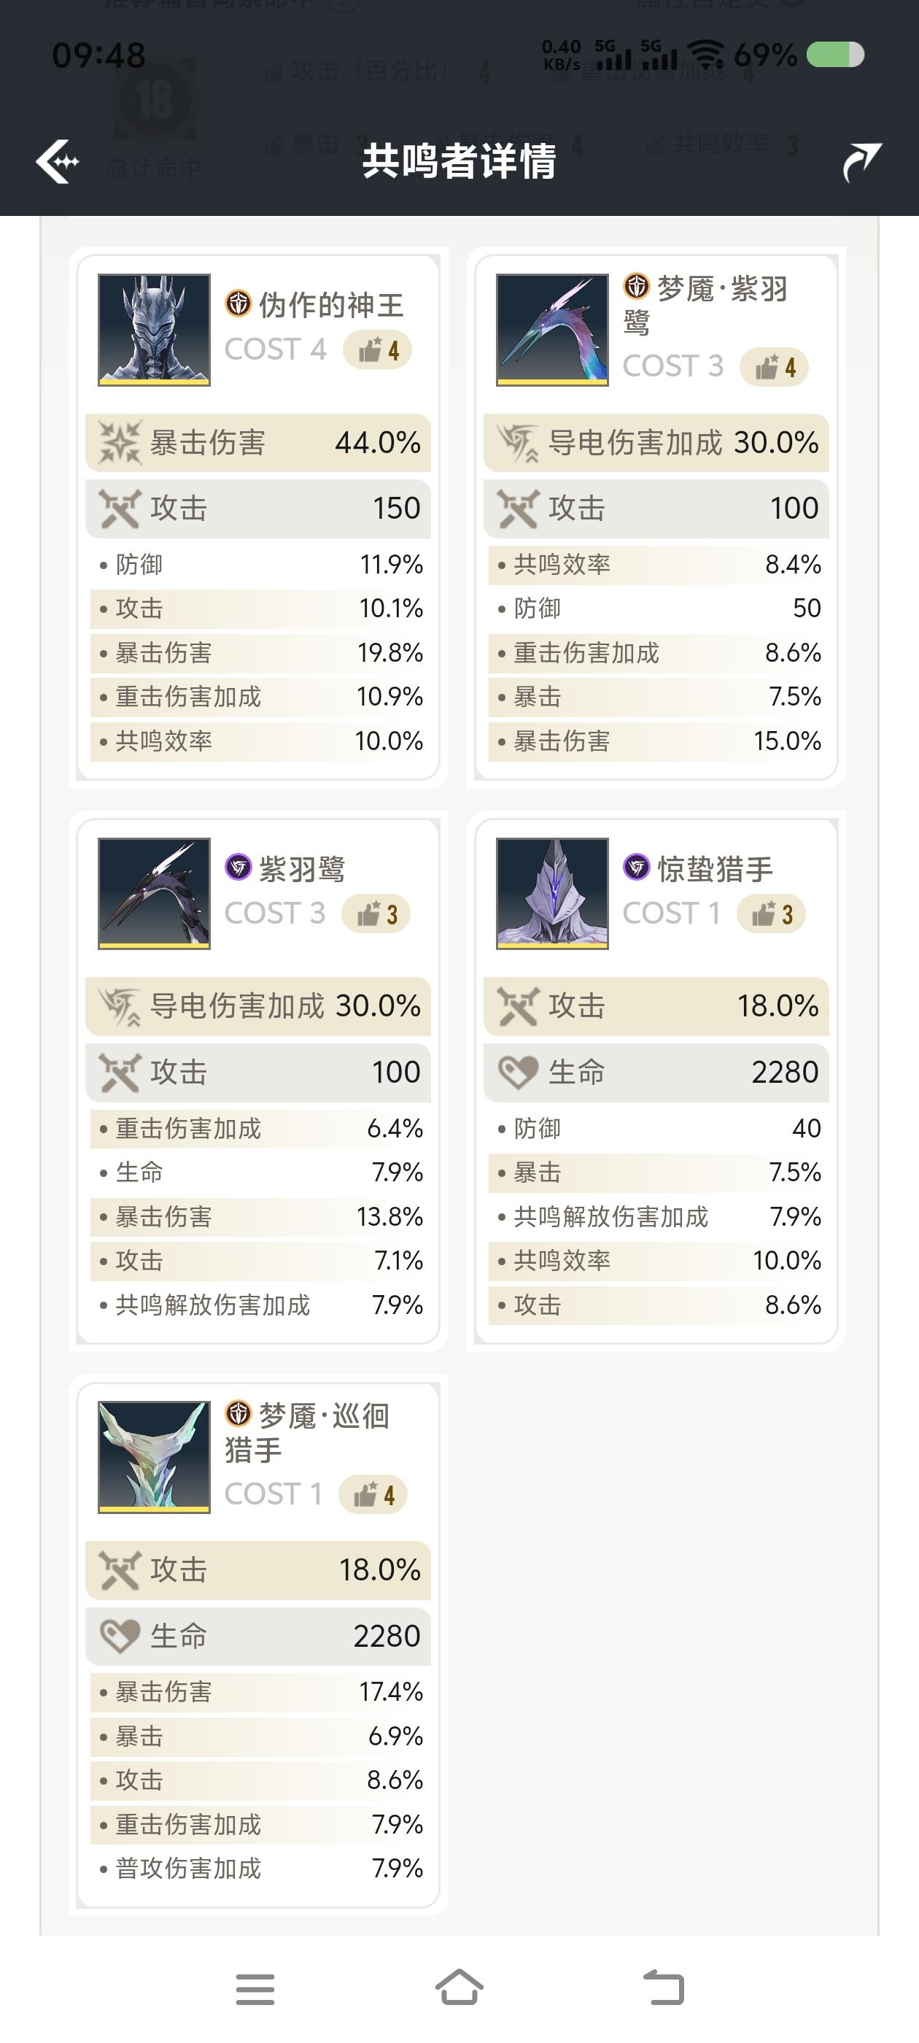919x2043 pixels.
Task: Select 生命 2280 row on 惊蛰猎手
Action: tap(656, 1073)
